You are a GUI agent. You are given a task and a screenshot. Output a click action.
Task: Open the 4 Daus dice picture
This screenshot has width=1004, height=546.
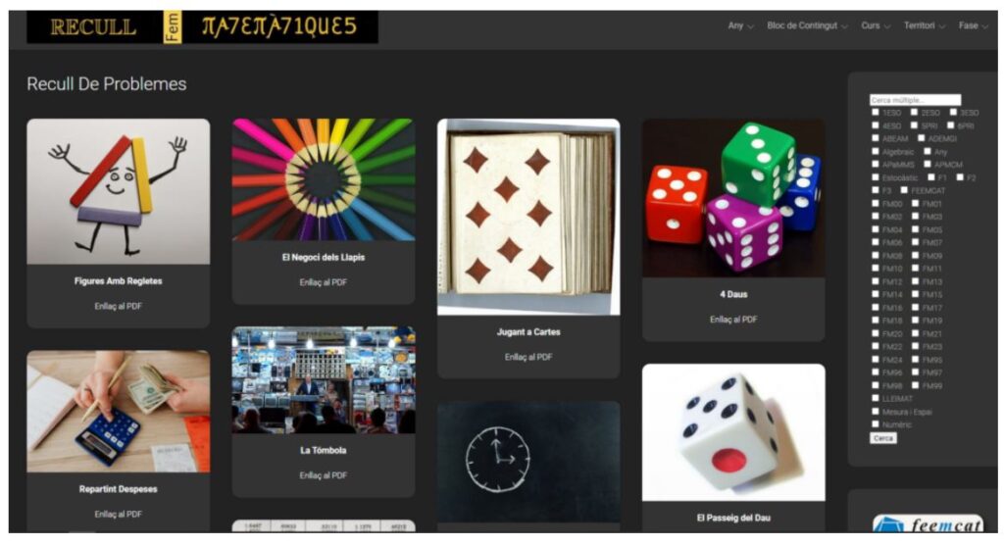733,198
